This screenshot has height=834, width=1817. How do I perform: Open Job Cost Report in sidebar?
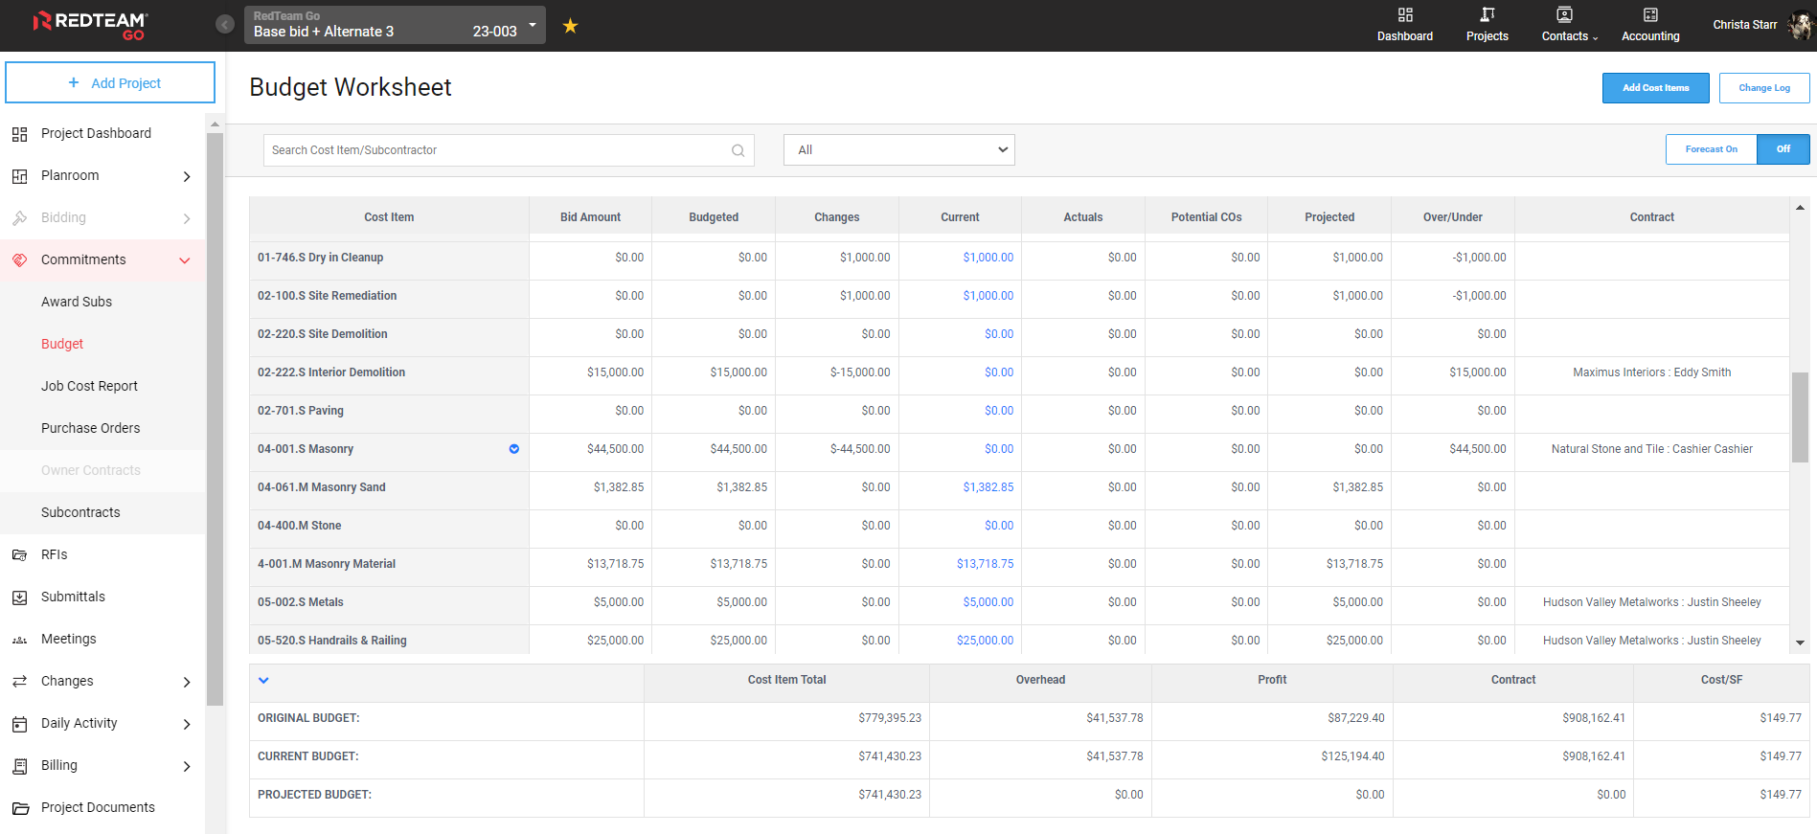point(89,386)
